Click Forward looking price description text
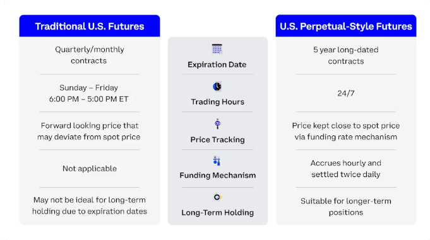This screenshot has width=430, height=240. pos(89,131)
